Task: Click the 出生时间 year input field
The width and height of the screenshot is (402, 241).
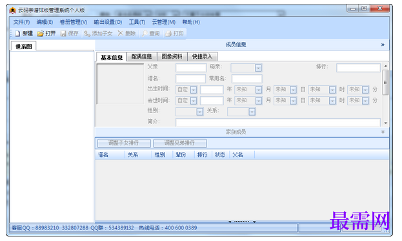Action: [212, 90]
